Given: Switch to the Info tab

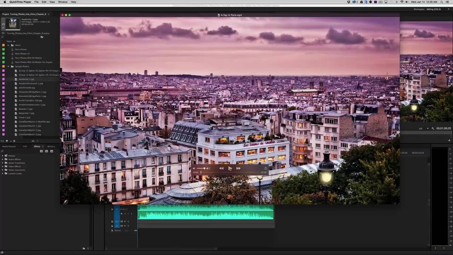Looking at the screenshot, I should [x=25, y=146].
